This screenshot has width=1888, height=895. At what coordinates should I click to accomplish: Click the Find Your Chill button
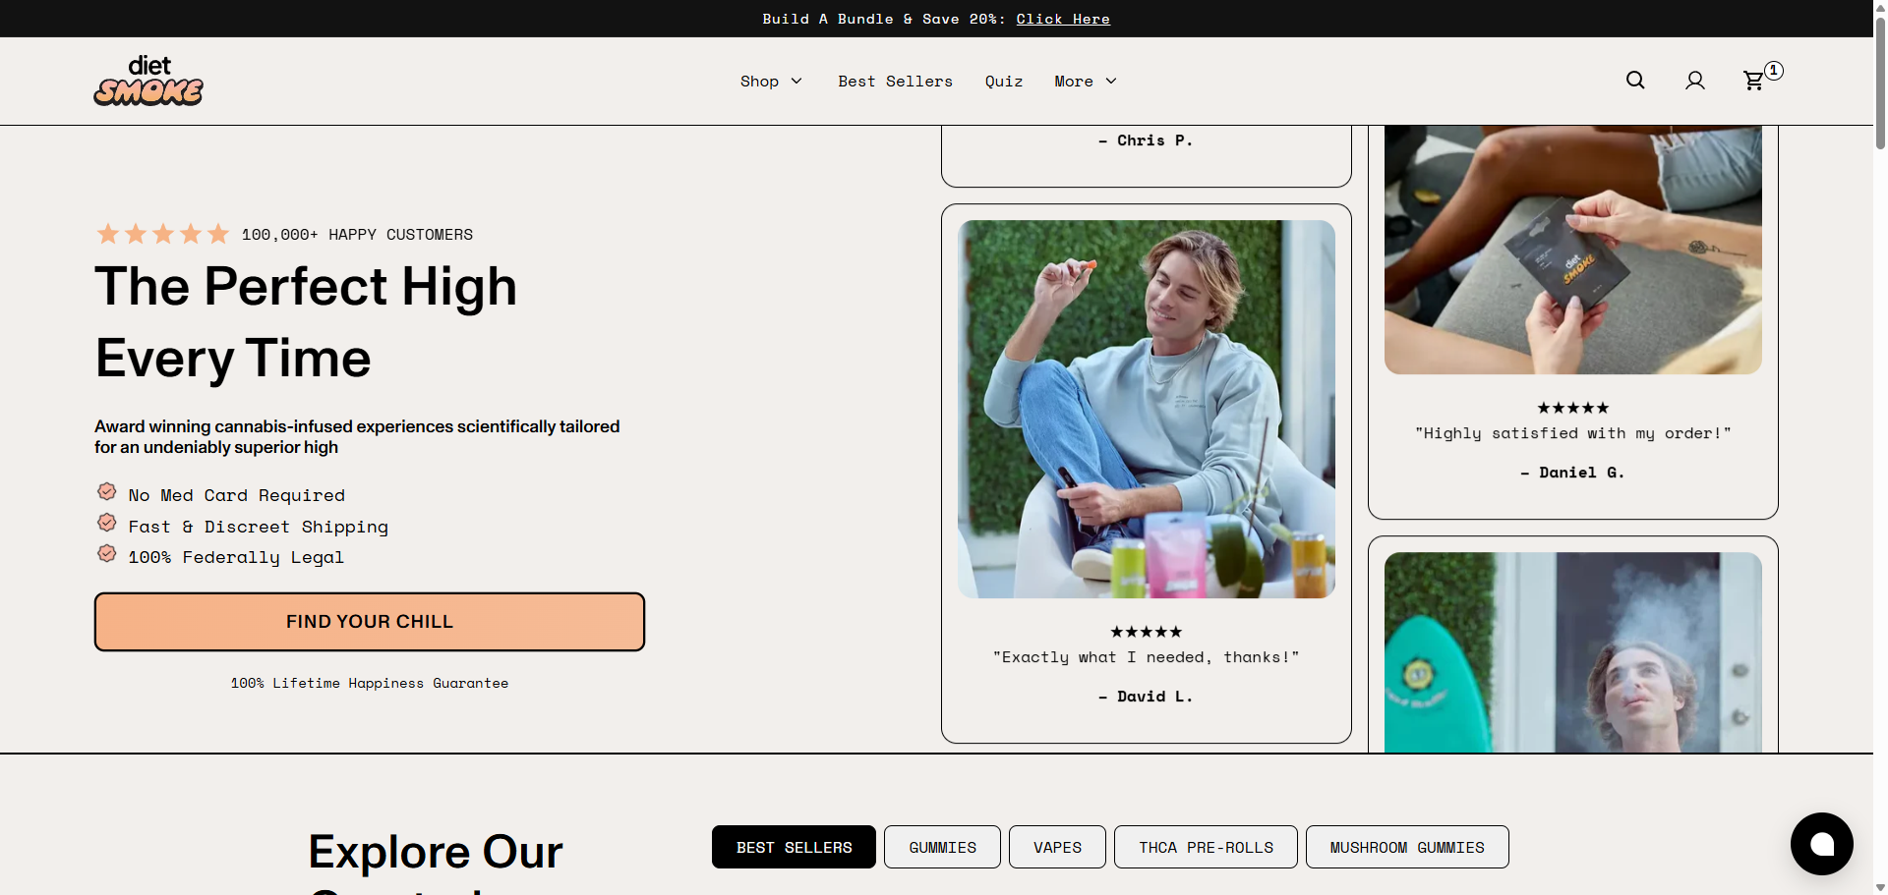[x=370, y=622]
